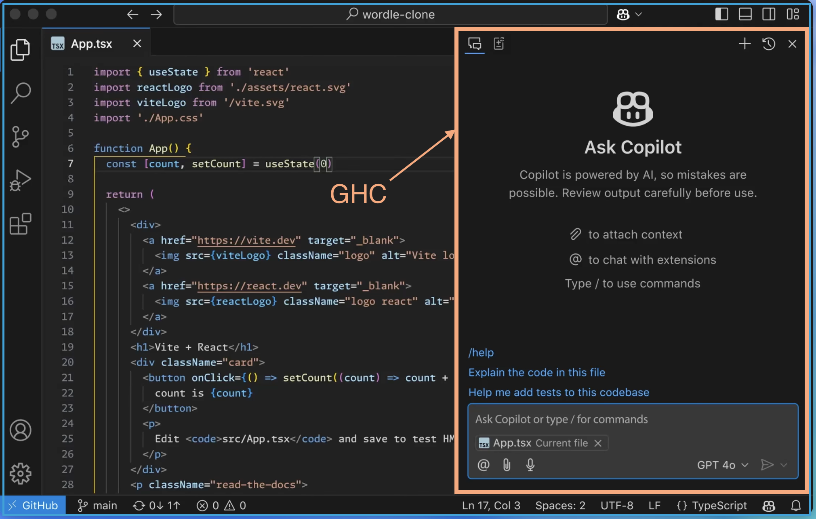This screenshot has width=816, height=519.
Task: Open the Search view icon
Action: (20, 93)
